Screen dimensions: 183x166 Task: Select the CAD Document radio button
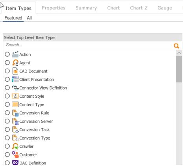pos(7,71)
